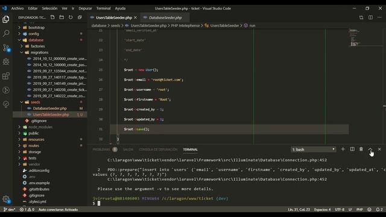The height and width of the screenshot is (217, 386).
Task: Click the code minimap preview
Action: pos(355,37)
